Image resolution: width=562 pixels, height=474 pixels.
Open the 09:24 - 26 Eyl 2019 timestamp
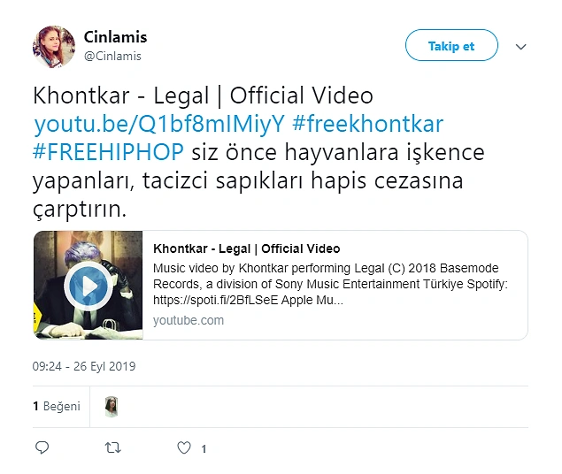point(84,366)
